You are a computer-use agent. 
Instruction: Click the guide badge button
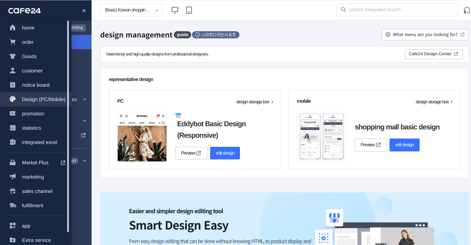tap(183, 35)
